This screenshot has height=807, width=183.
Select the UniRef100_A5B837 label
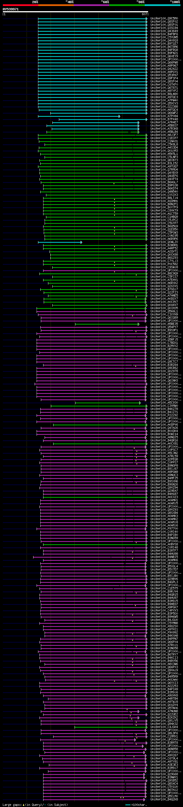(x=164, y=126)
